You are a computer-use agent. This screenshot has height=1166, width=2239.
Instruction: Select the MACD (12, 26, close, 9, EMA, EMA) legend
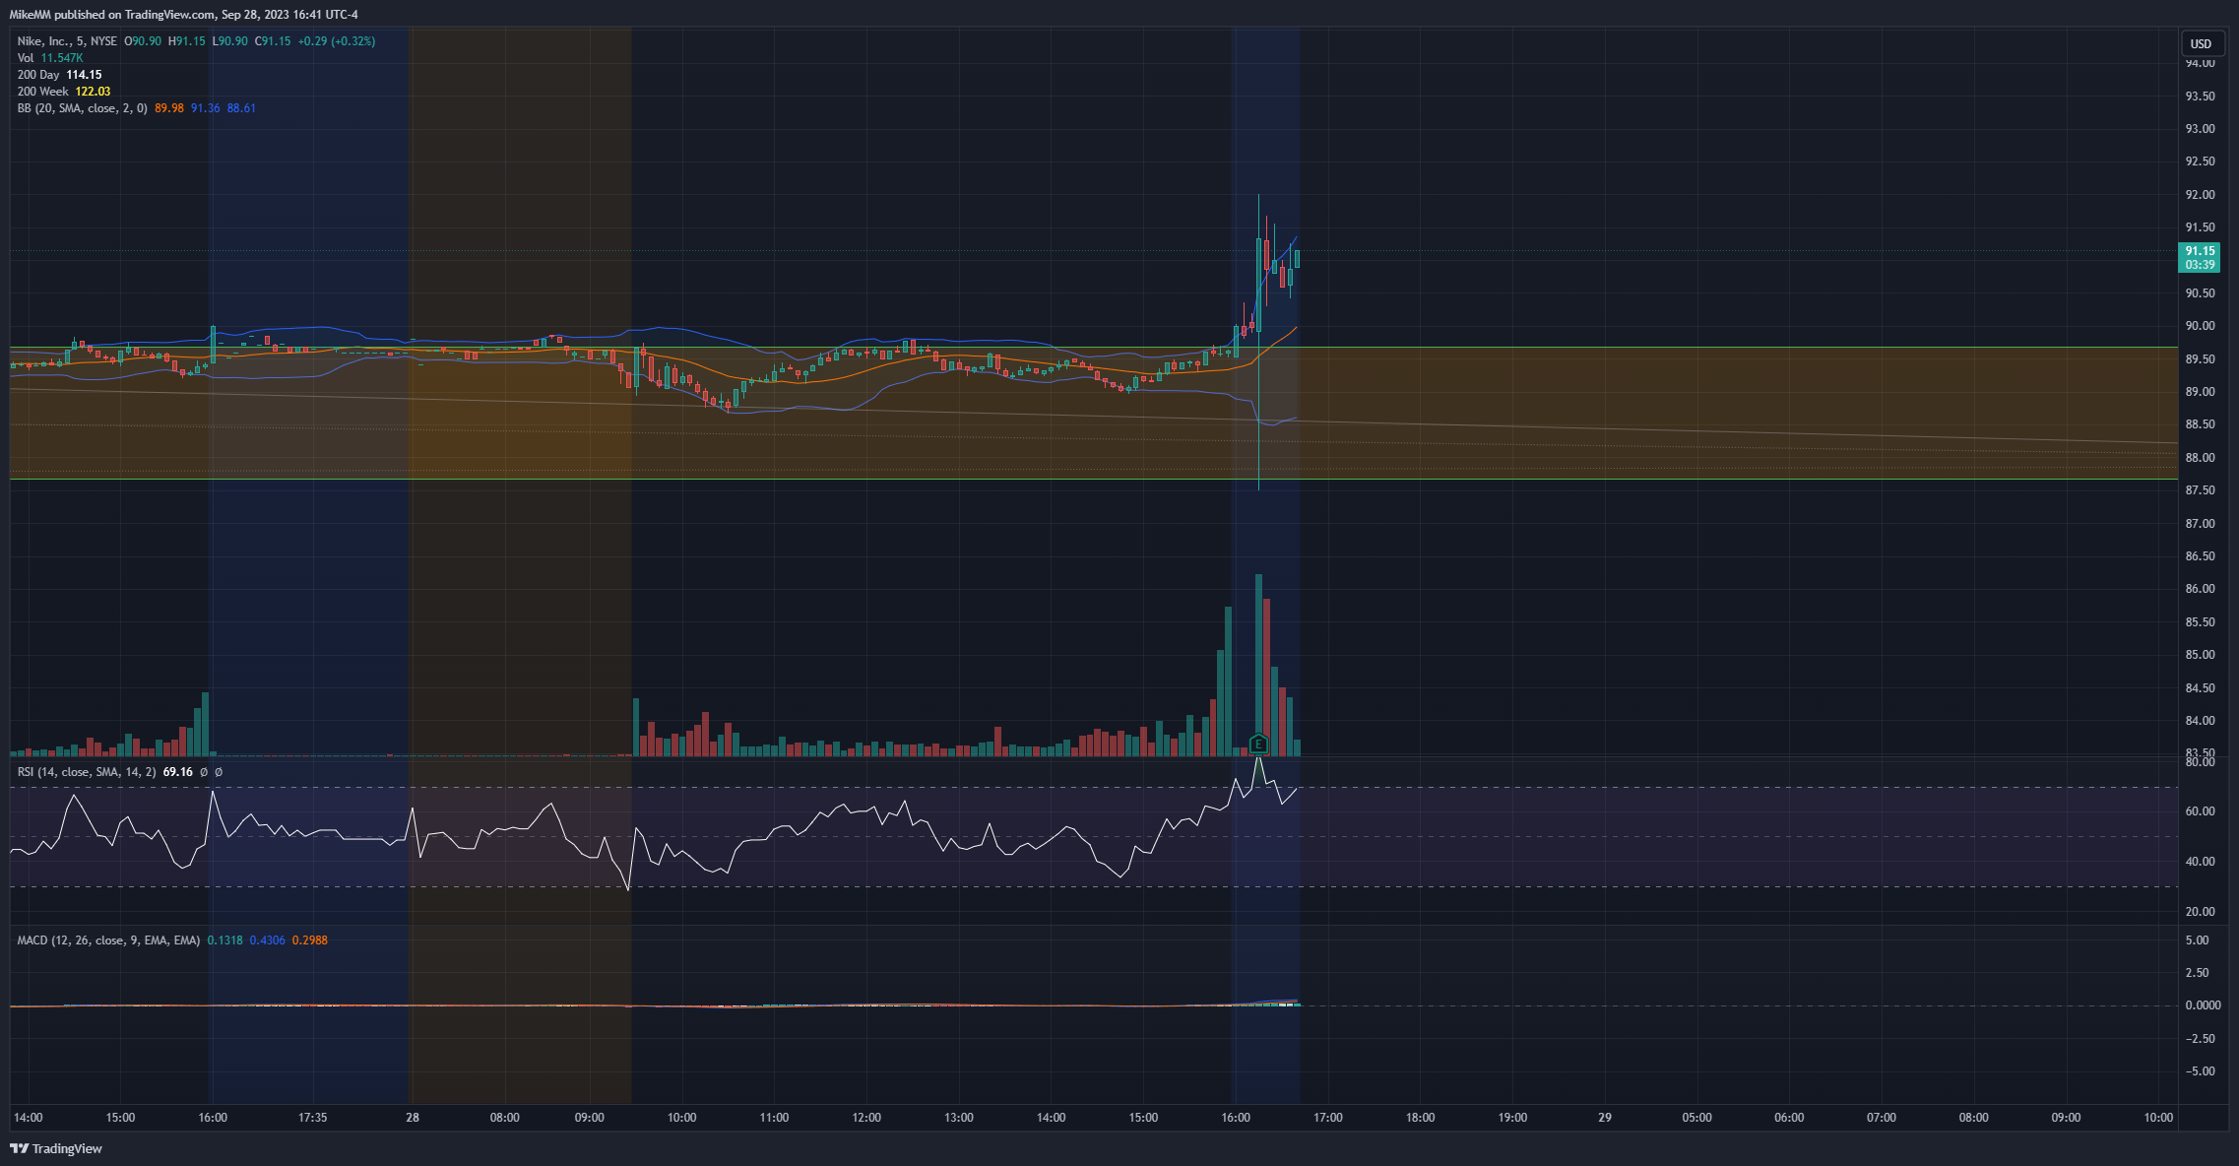pyautogui.click(x=108, y=940)
